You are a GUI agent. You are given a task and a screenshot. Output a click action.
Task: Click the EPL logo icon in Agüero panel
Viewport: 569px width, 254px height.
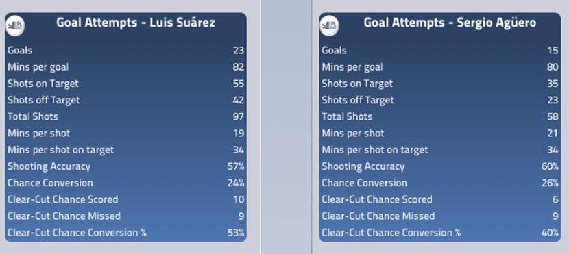[329, 26]
